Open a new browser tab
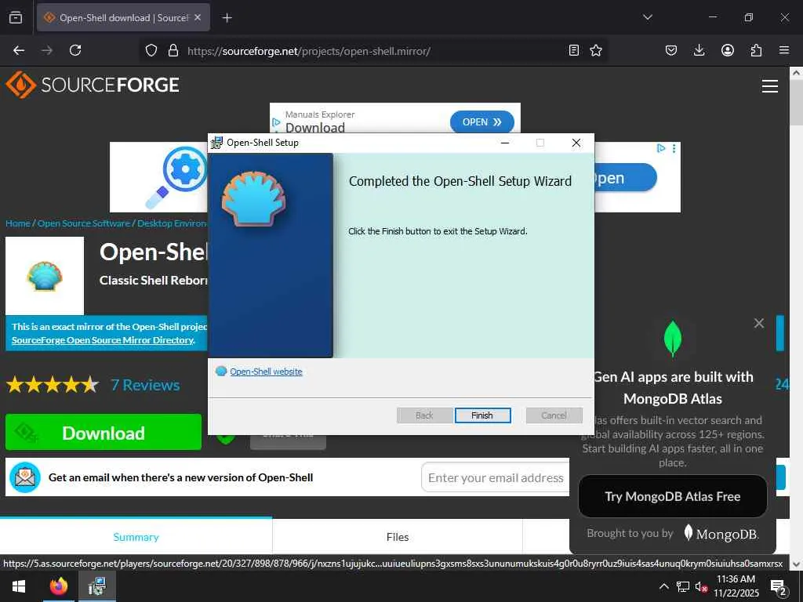This screenshot has width=803, height=602. click(227, 18)
